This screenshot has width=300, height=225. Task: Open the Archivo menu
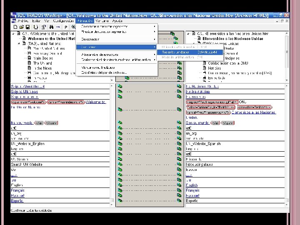pyautogui.click(x=23, y=21)
